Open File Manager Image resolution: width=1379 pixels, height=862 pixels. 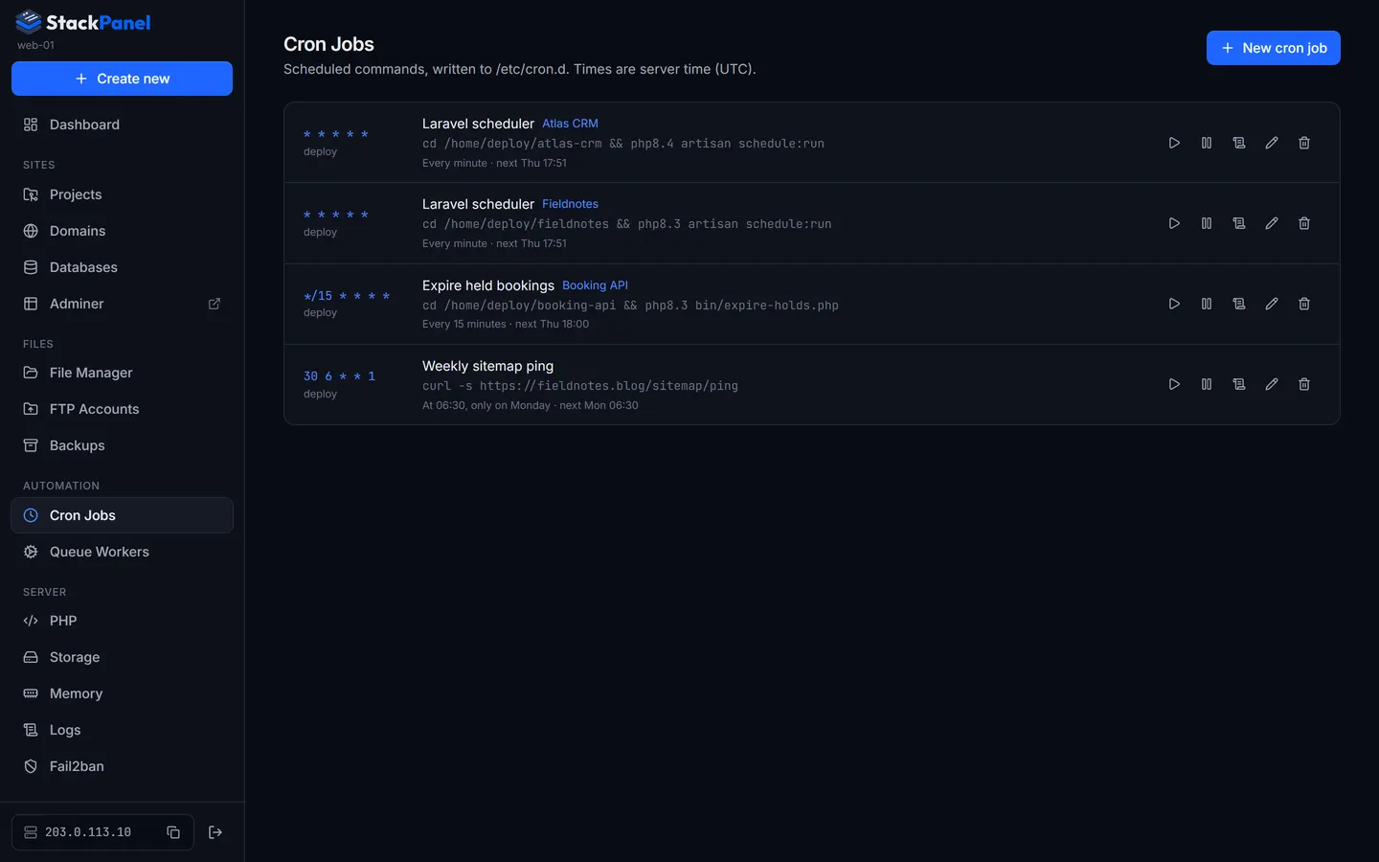[122, 373]
